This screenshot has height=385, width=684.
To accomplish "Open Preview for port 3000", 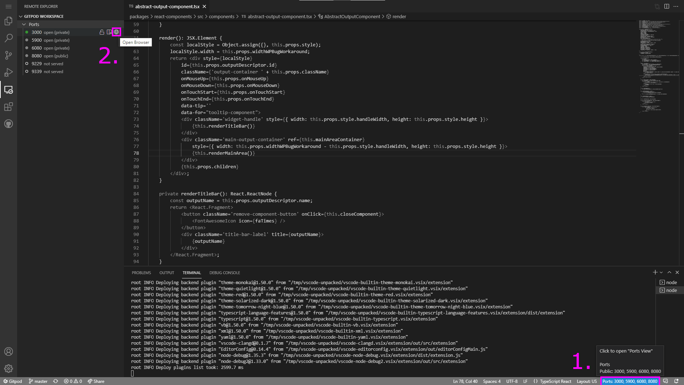I will (x=109, y=32).
